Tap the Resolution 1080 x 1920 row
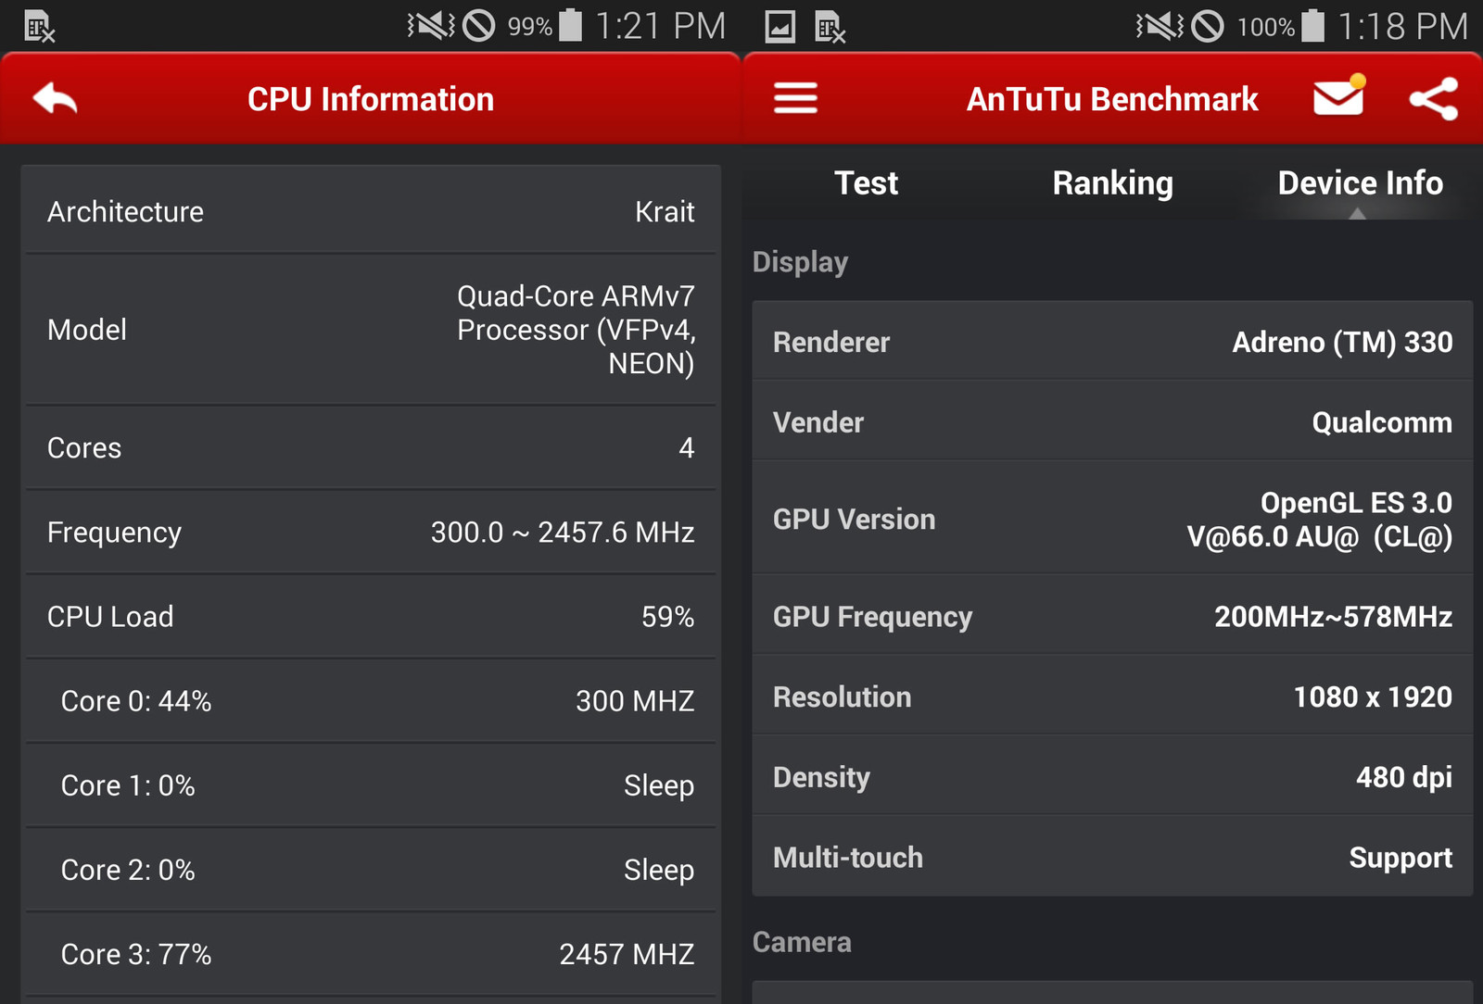The width and height of the screenshot is (1483, 1004). pos(1112,697)
